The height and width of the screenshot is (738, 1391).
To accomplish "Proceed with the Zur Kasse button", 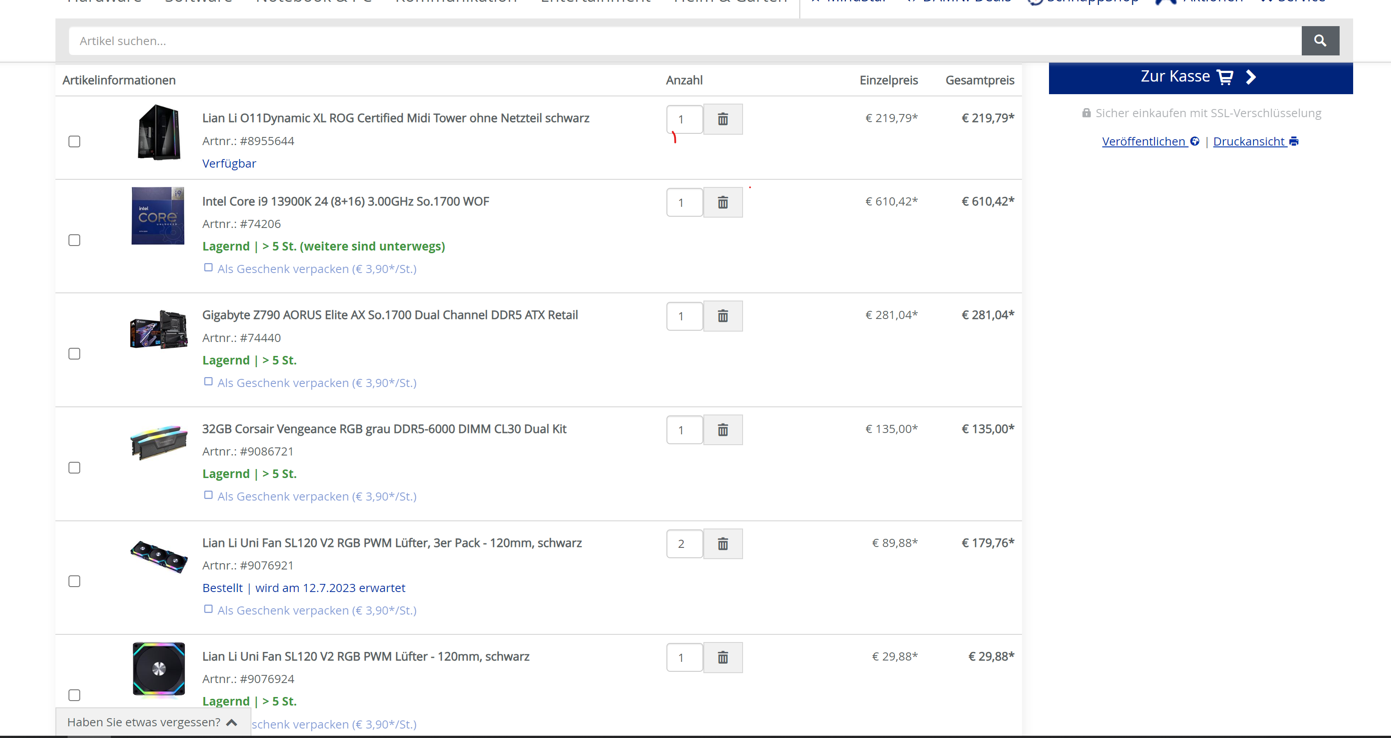I will pos(1200,77).
